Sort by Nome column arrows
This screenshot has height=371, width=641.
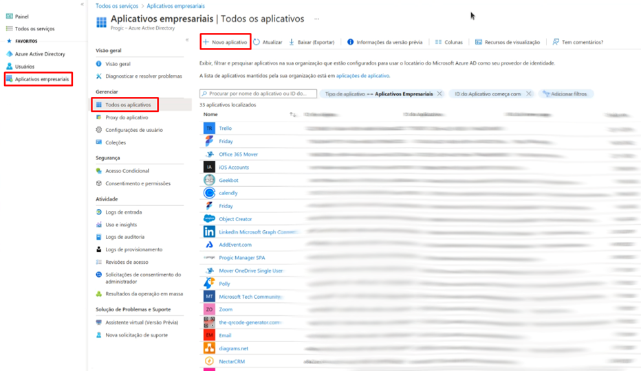tap(292, 115)
